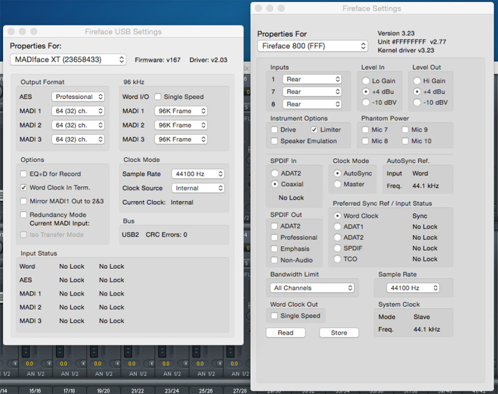Image resolution: width=498 pixels, height=394 pixels.
Task: Uncheck Word Clock In Term. option
Action: click(24, 187)
